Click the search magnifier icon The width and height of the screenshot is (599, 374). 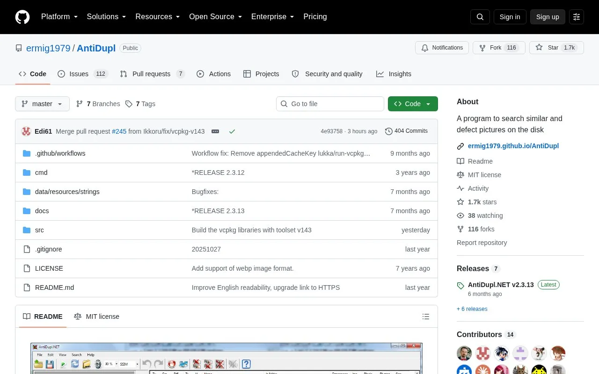point(480,17)
